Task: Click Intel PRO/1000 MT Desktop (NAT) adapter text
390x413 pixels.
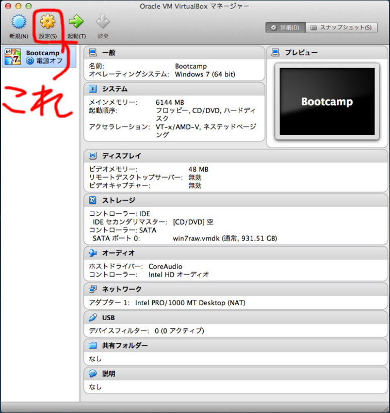Action: [190, 303]
